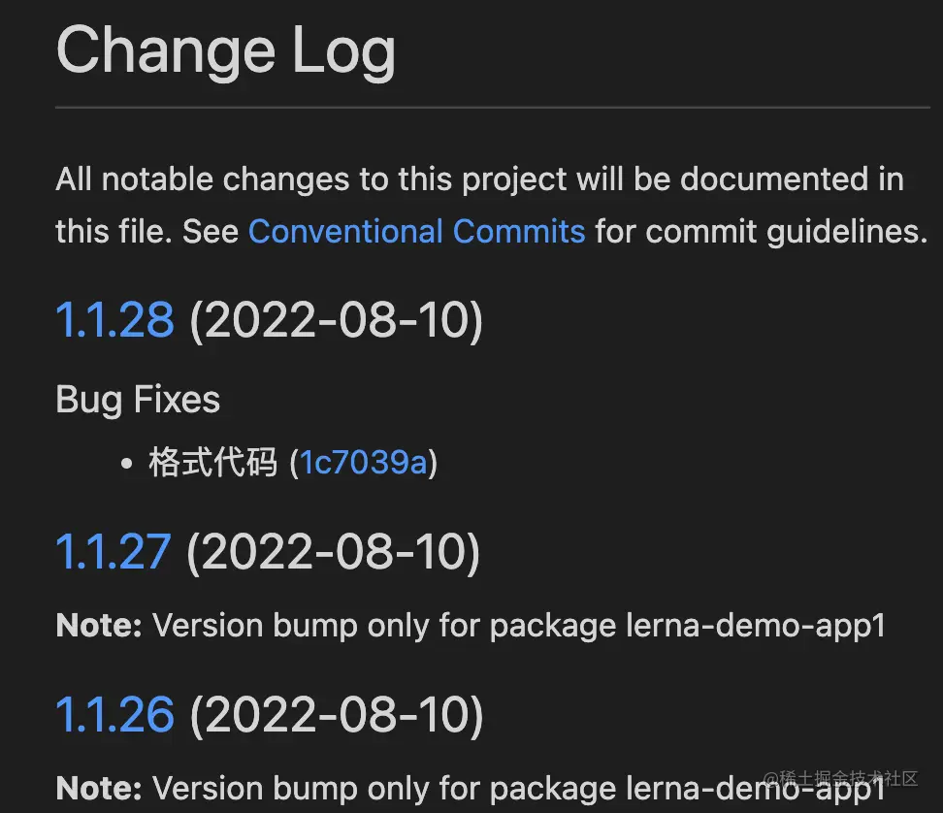Image resolution: width=943 pixels, height=813 pixels.
Task: Open the 1.1.27 version link
Action: coord(114,551)
